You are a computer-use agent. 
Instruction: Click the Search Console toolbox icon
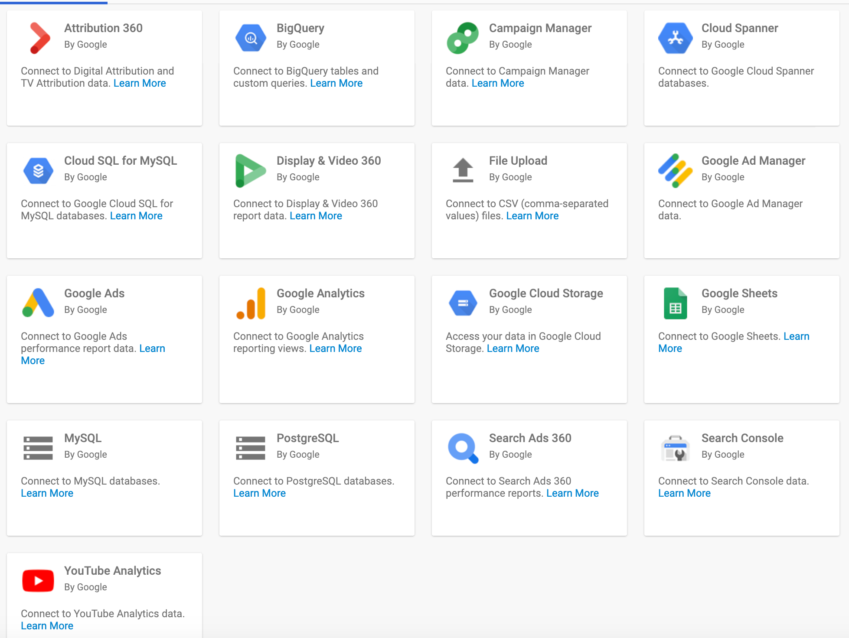point(675,447)
